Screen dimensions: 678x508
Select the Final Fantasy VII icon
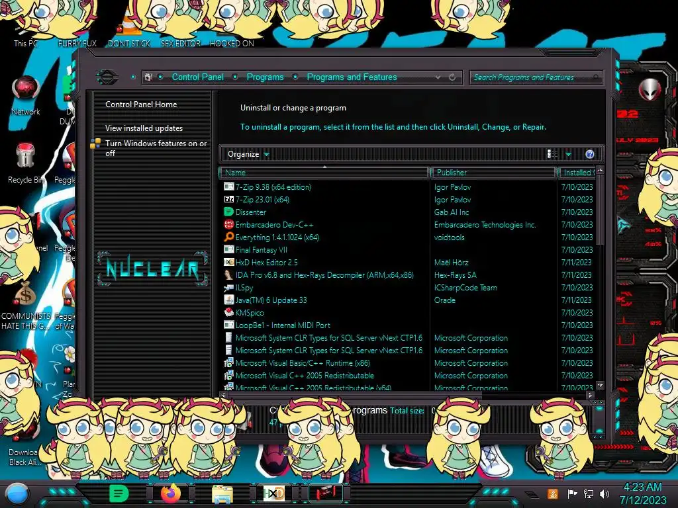coord(228,249)
